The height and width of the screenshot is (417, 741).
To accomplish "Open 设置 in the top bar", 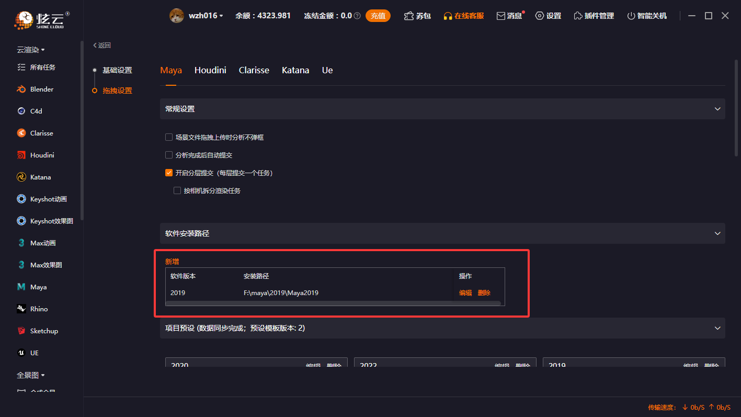I will (x=548, y=16).
